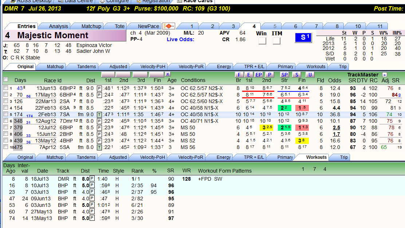Click the blue S1 running-style badge
This screenshot has width=405, height=228.
pos(303,38)
